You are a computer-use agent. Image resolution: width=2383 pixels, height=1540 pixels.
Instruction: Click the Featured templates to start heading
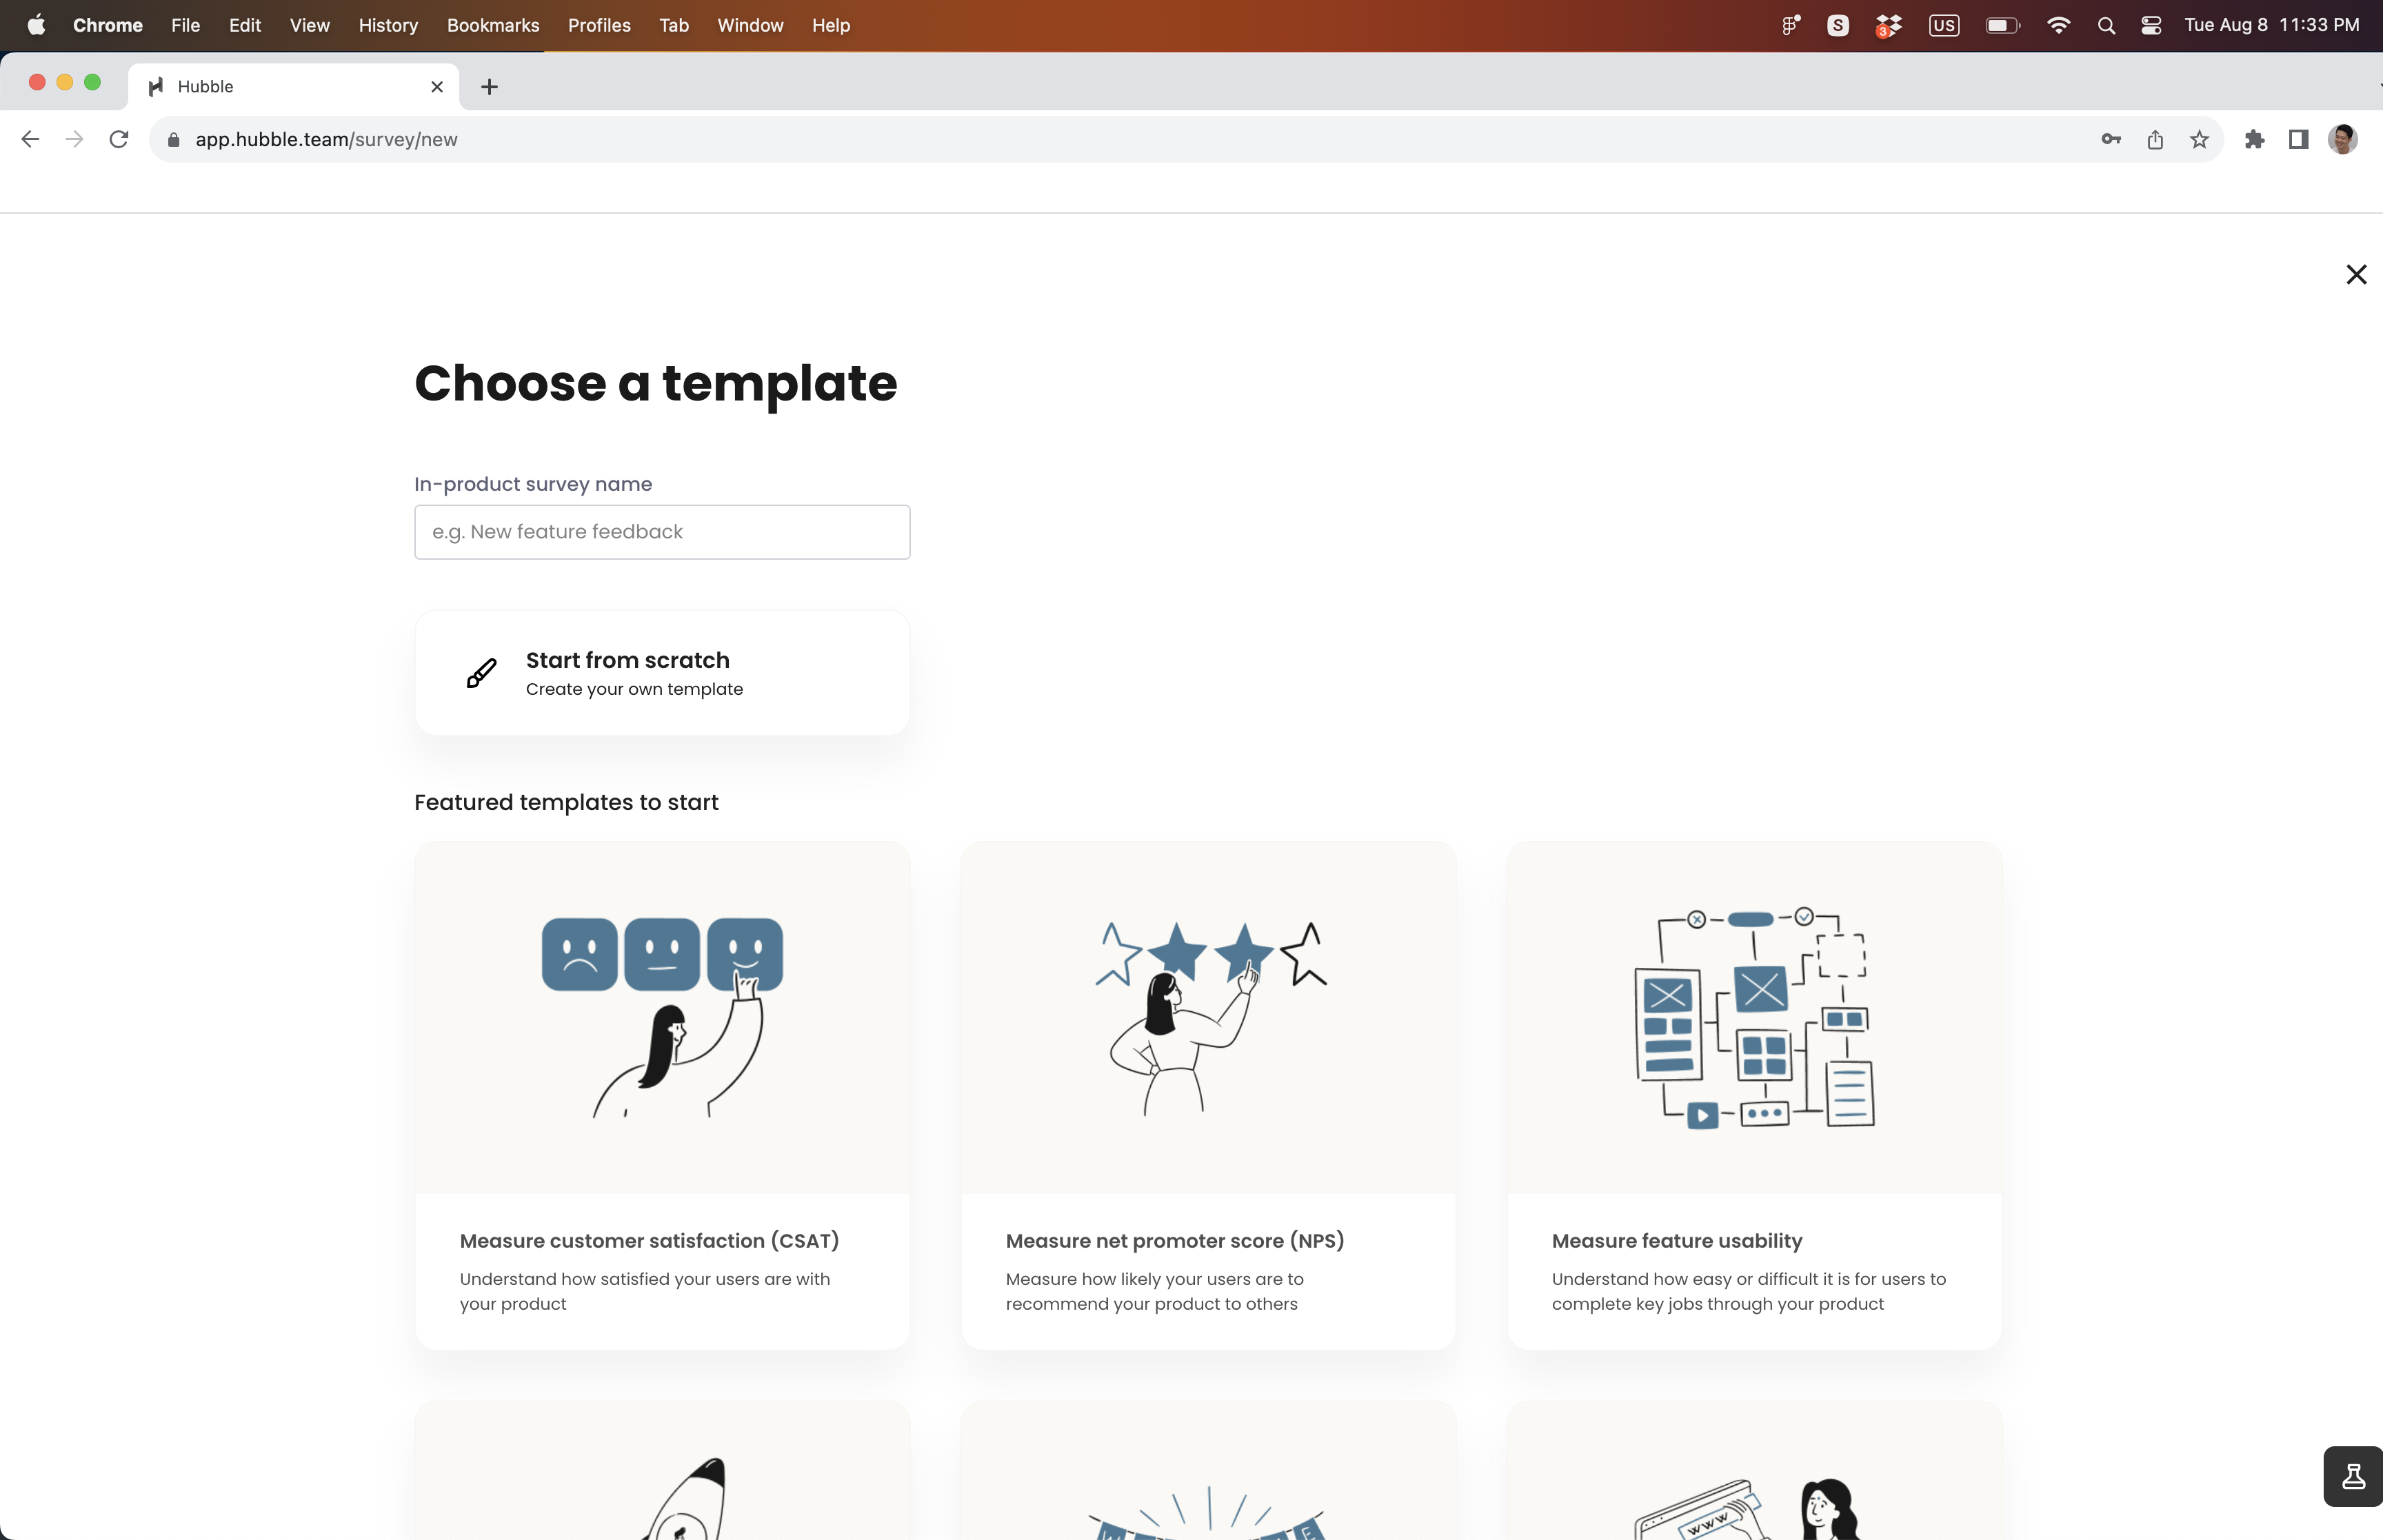566,802
